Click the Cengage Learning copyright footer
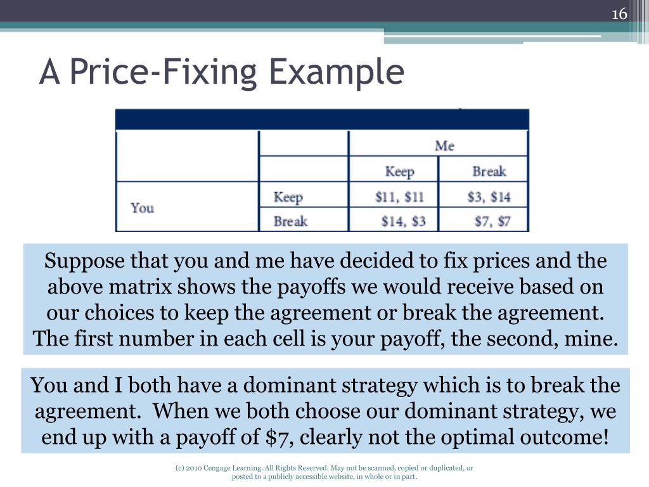This screenshot has height=487, width=649. click(x=324, y=472)
